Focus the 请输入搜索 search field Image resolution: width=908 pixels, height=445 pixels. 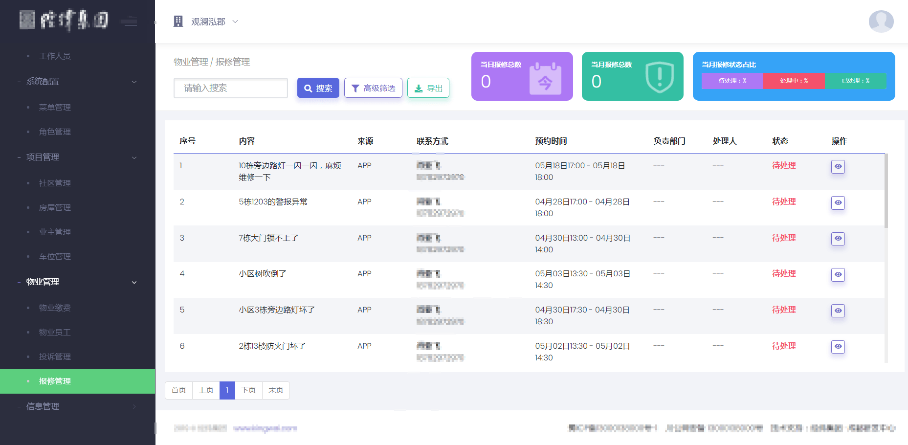[230, 88]
